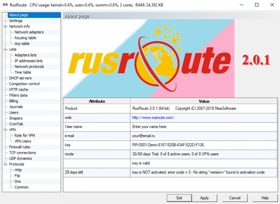Image resolution: width=280 pixels, height=204 pixels.
Task: Open the CronTab page
Action: (16, 124)
